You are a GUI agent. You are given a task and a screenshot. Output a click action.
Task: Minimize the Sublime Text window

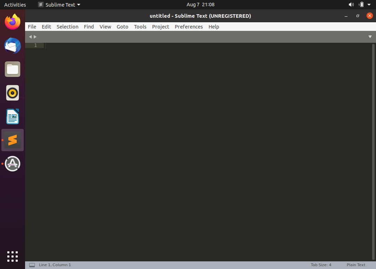(346, 16)
